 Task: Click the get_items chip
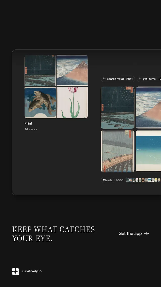[149, 79]
